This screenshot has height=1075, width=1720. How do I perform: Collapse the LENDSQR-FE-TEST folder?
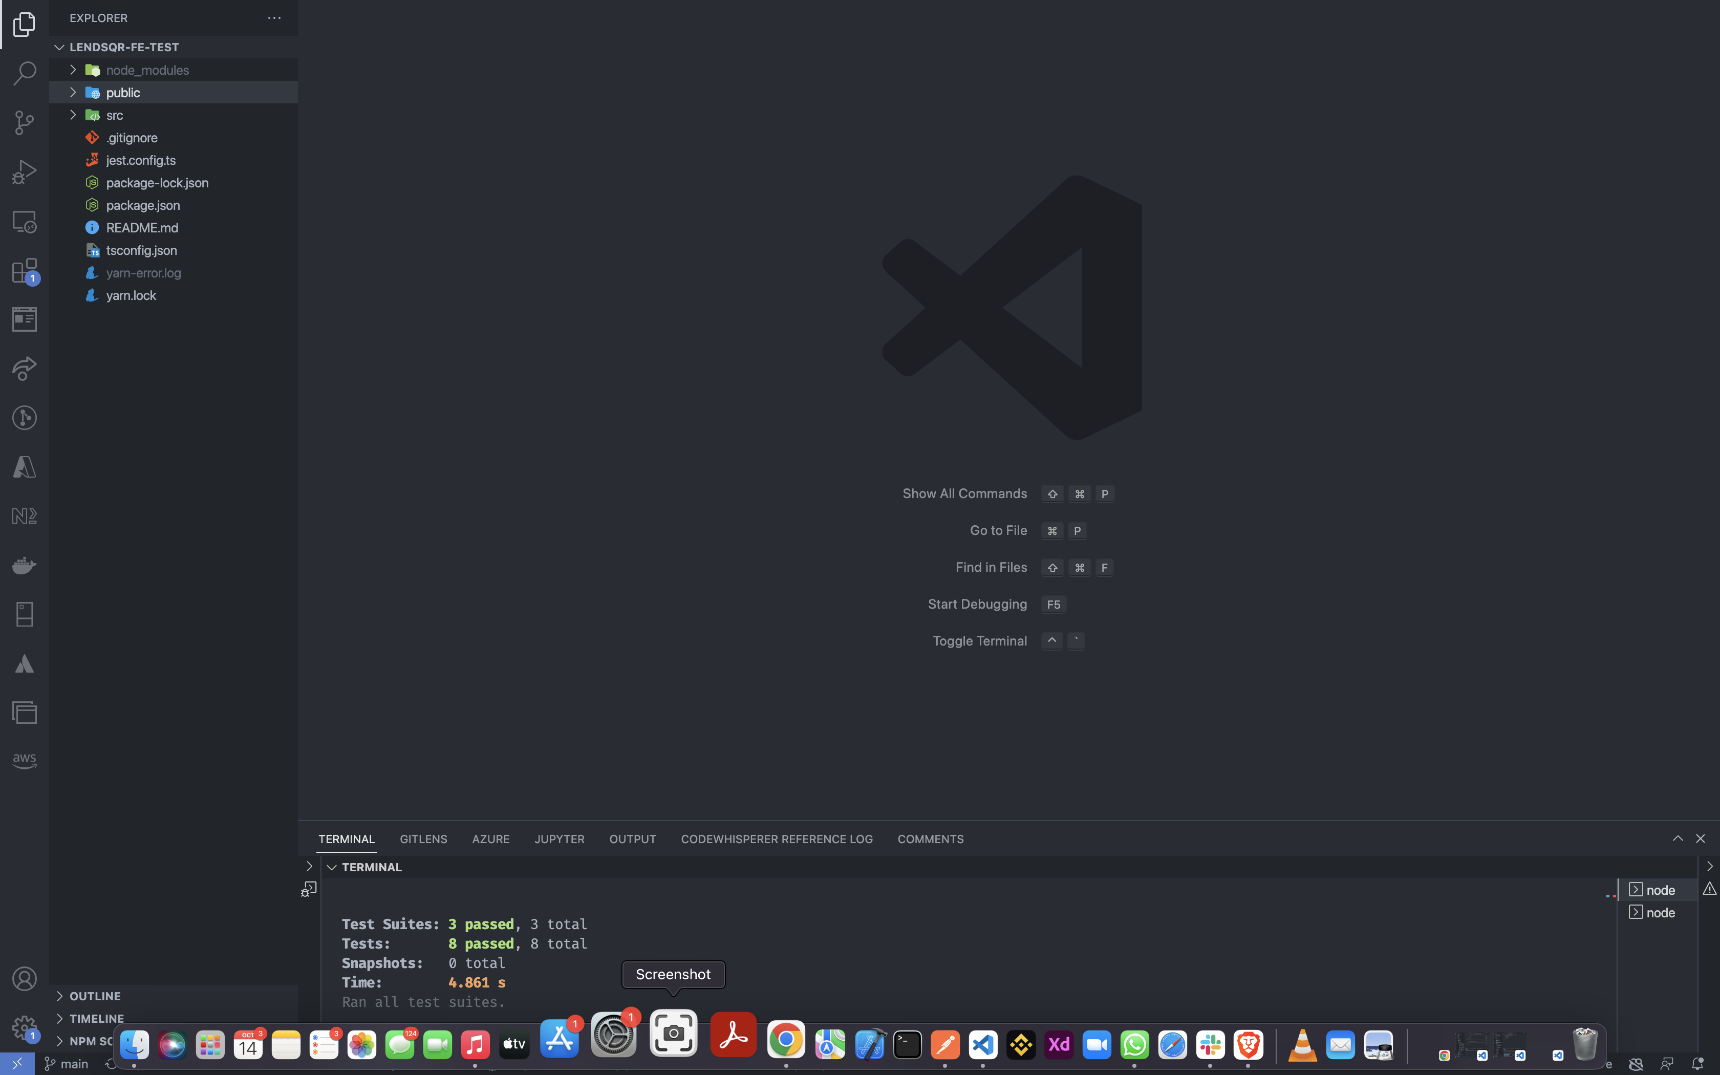tap(59, 47)
